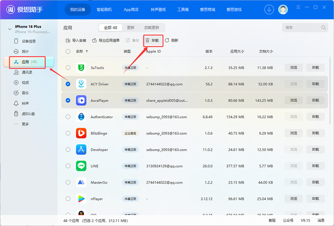This screenshot has height=226, width=334.
Task: Click the LINE app icon
Action: tap(81, 166)
